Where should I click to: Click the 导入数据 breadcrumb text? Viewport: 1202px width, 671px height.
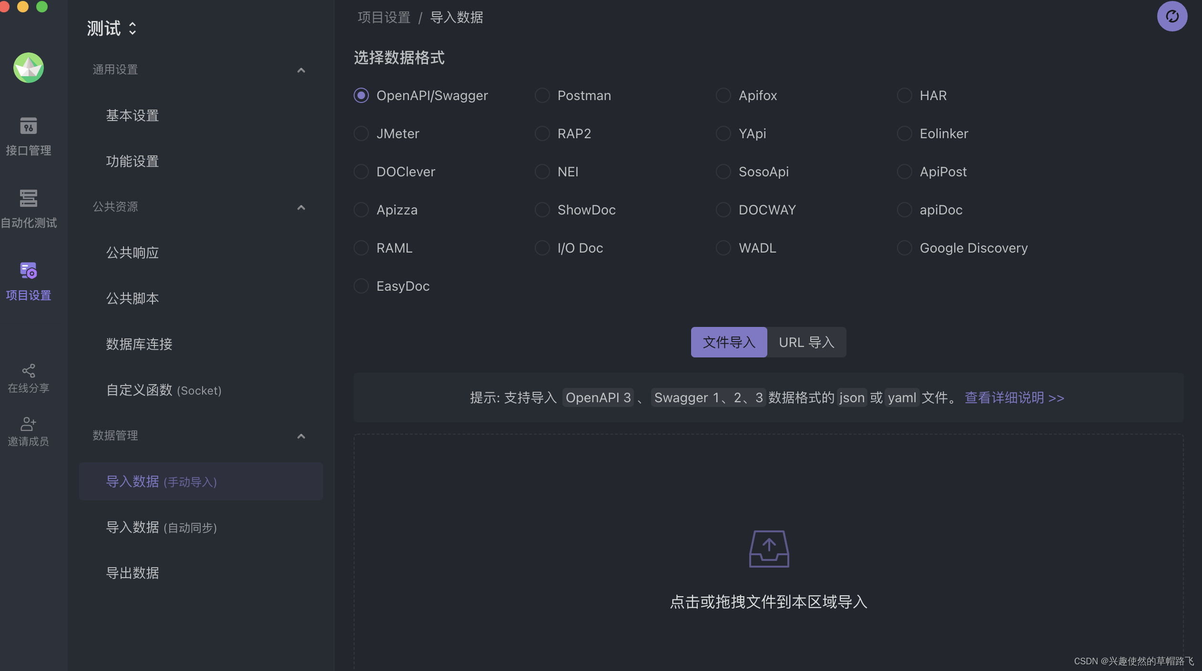point(457,18)
